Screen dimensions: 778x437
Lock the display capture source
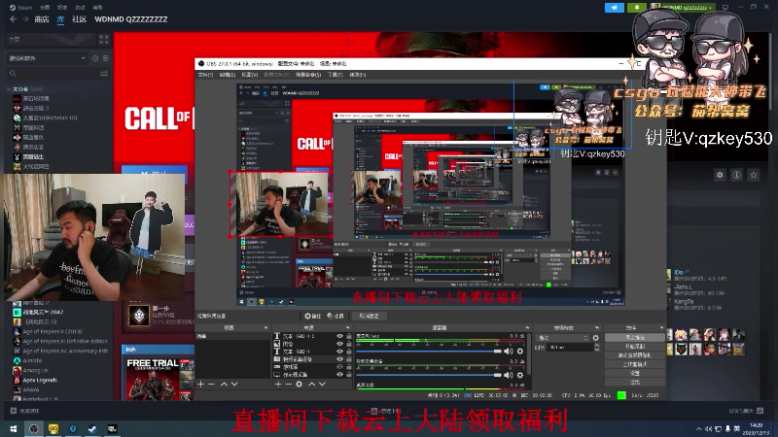click(x=349, y=374)
